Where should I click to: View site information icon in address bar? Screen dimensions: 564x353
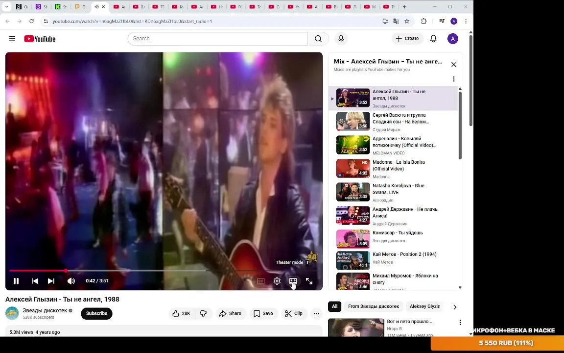(46, 21)
